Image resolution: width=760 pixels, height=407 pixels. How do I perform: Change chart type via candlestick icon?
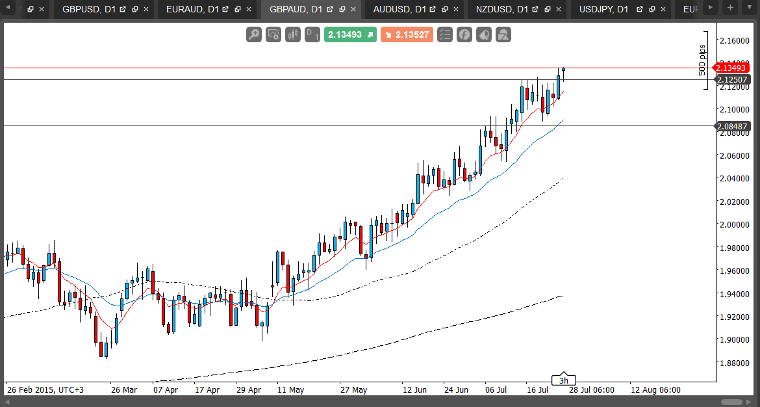tap(293, 34)
